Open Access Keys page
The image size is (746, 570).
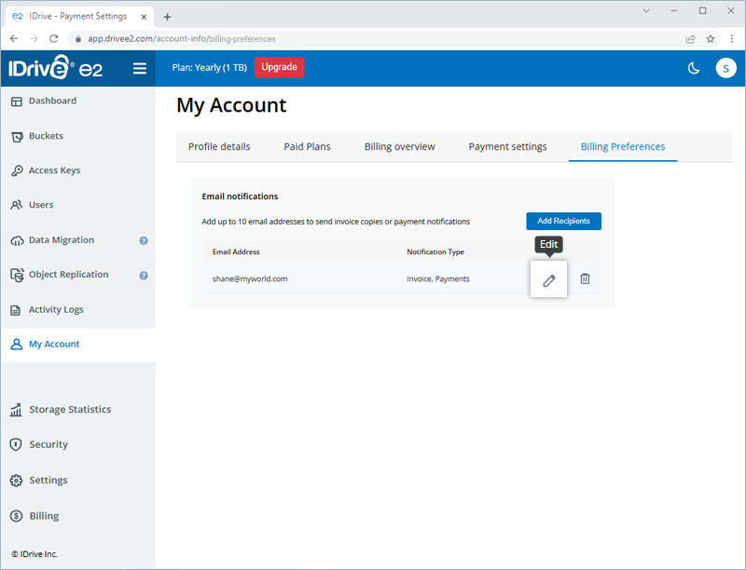(x=54, y=170)
